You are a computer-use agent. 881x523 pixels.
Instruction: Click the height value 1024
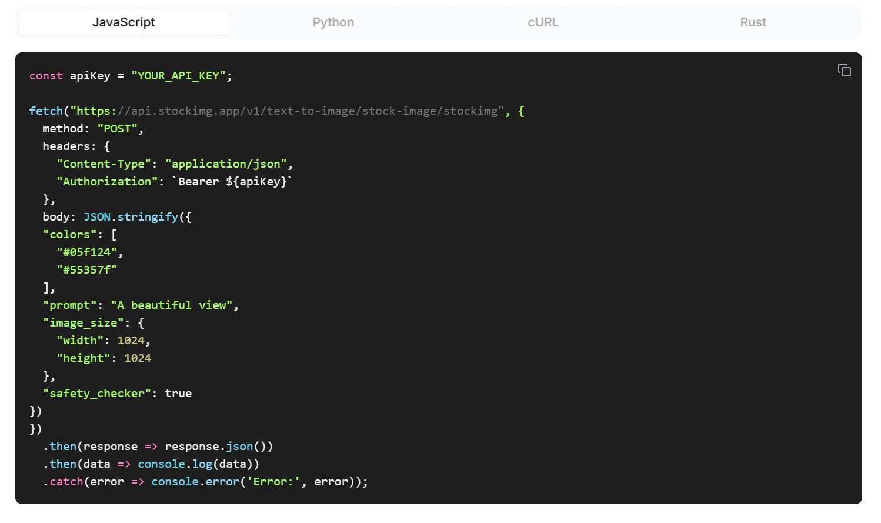[x=138, y=358]
